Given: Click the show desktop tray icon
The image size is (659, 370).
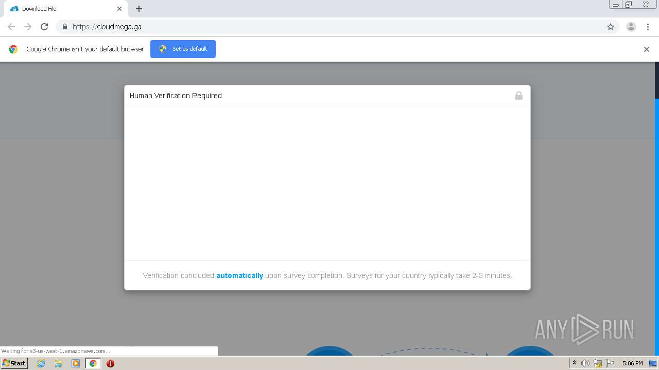Looking at the screenshot, I should [x=653, y=363].
